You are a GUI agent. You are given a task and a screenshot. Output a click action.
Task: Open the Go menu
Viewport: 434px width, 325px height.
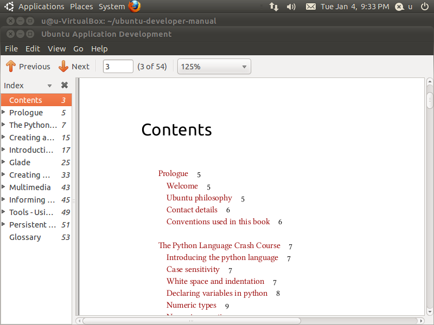pyautogui.click(x=78, y=49)
